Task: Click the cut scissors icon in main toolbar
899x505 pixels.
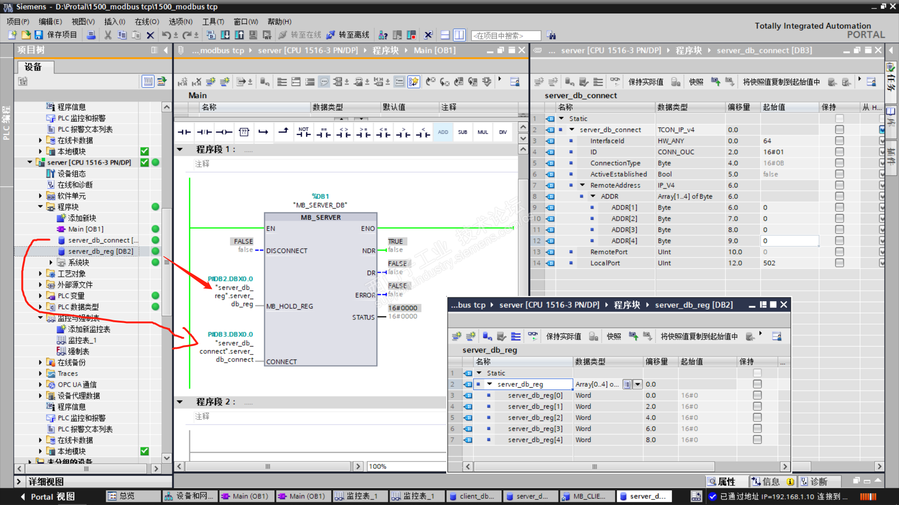Action: [108, 35]
